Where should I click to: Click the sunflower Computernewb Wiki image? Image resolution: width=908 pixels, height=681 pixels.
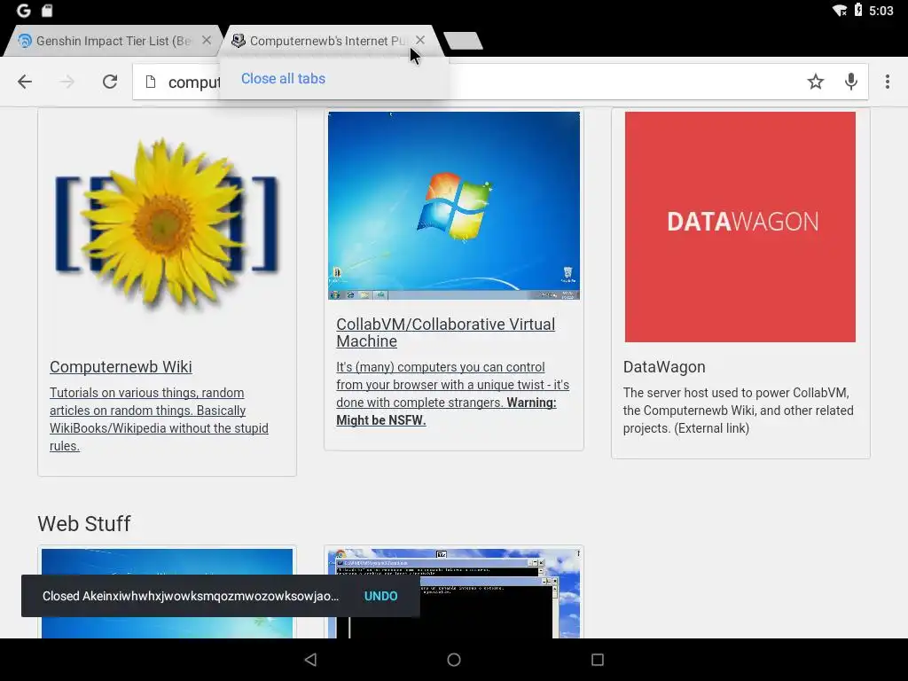point(167,226)
